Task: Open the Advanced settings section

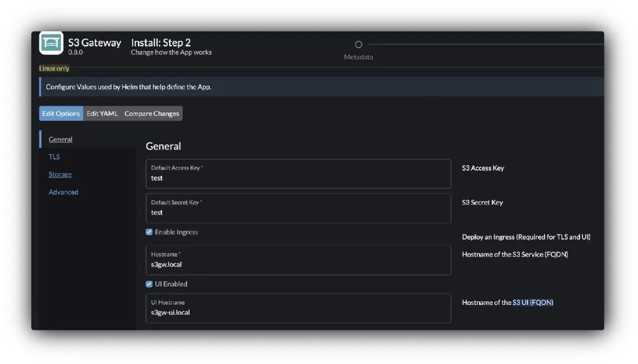Action: click(63, 192)
